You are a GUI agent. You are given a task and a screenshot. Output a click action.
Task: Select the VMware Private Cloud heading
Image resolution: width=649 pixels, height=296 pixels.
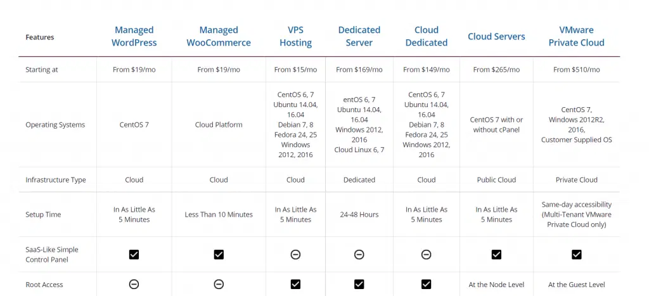(x=576, y=37)
